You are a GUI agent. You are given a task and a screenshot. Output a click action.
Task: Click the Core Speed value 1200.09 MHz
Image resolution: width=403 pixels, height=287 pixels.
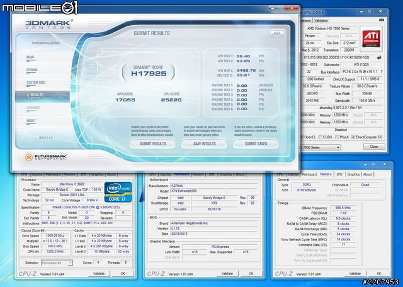click(55, 236)
